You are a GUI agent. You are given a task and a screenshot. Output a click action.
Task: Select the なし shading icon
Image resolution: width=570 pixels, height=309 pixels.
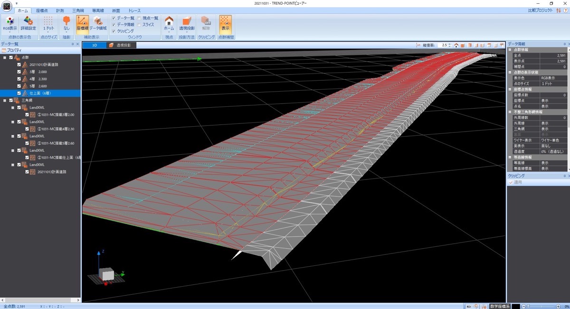tap(66, 21)
